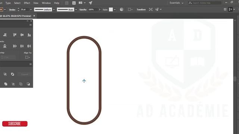Expand the opacity slider arrow
Screen dimensions: 239x134
pos(100,10)
